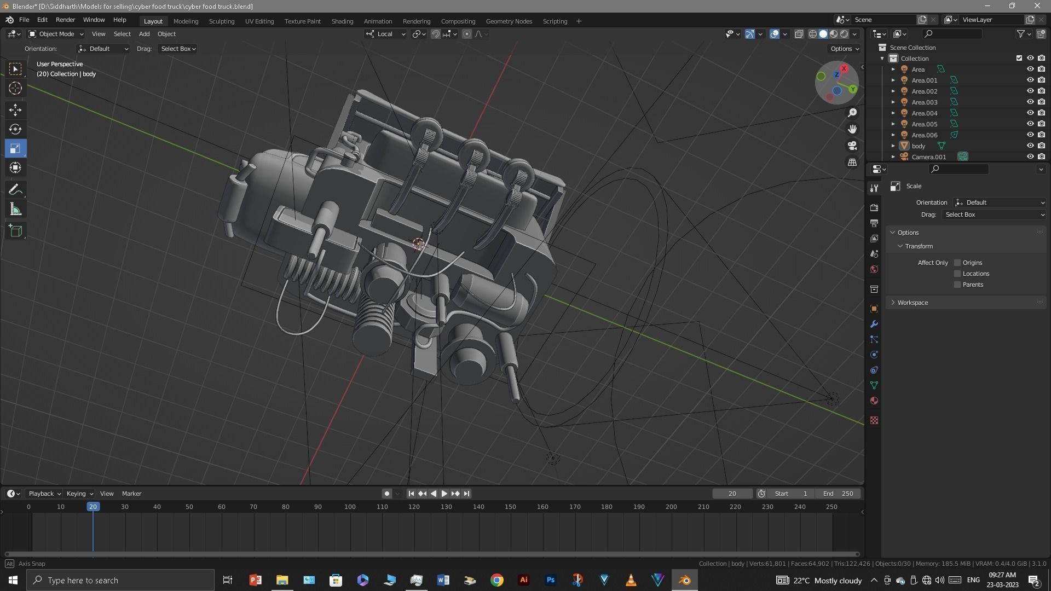Viewport: 1051px width, 591px height.
Task: Choose the Add Cube tool
Action: pyautogui.click(x=15, y=231)
